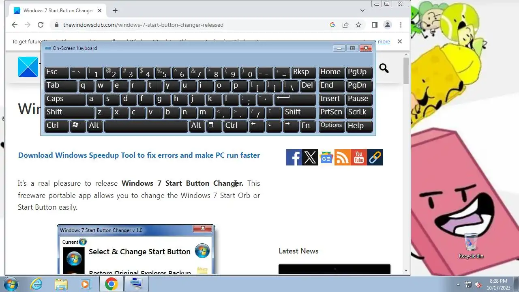
Task: Click the Chrome forward arrow
Action: [28, 25]
